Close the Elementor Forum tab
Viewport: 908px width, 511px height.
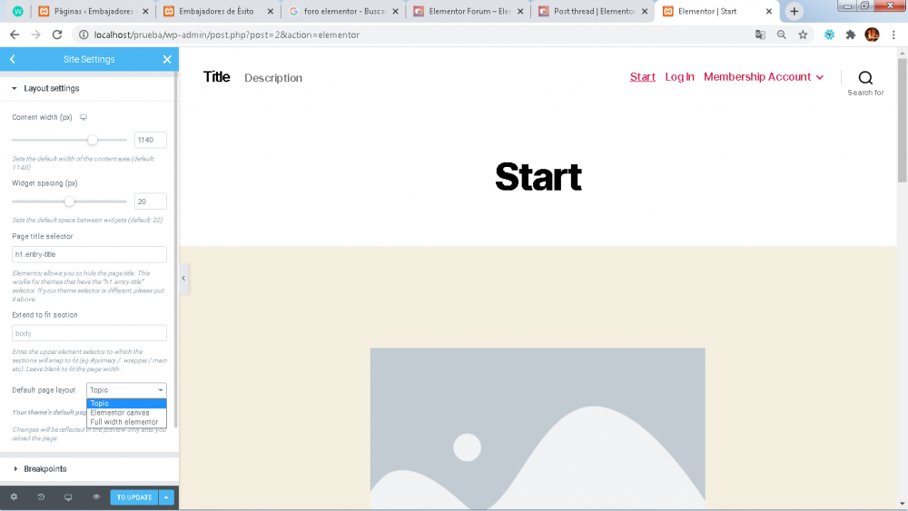tap(520, 12)
